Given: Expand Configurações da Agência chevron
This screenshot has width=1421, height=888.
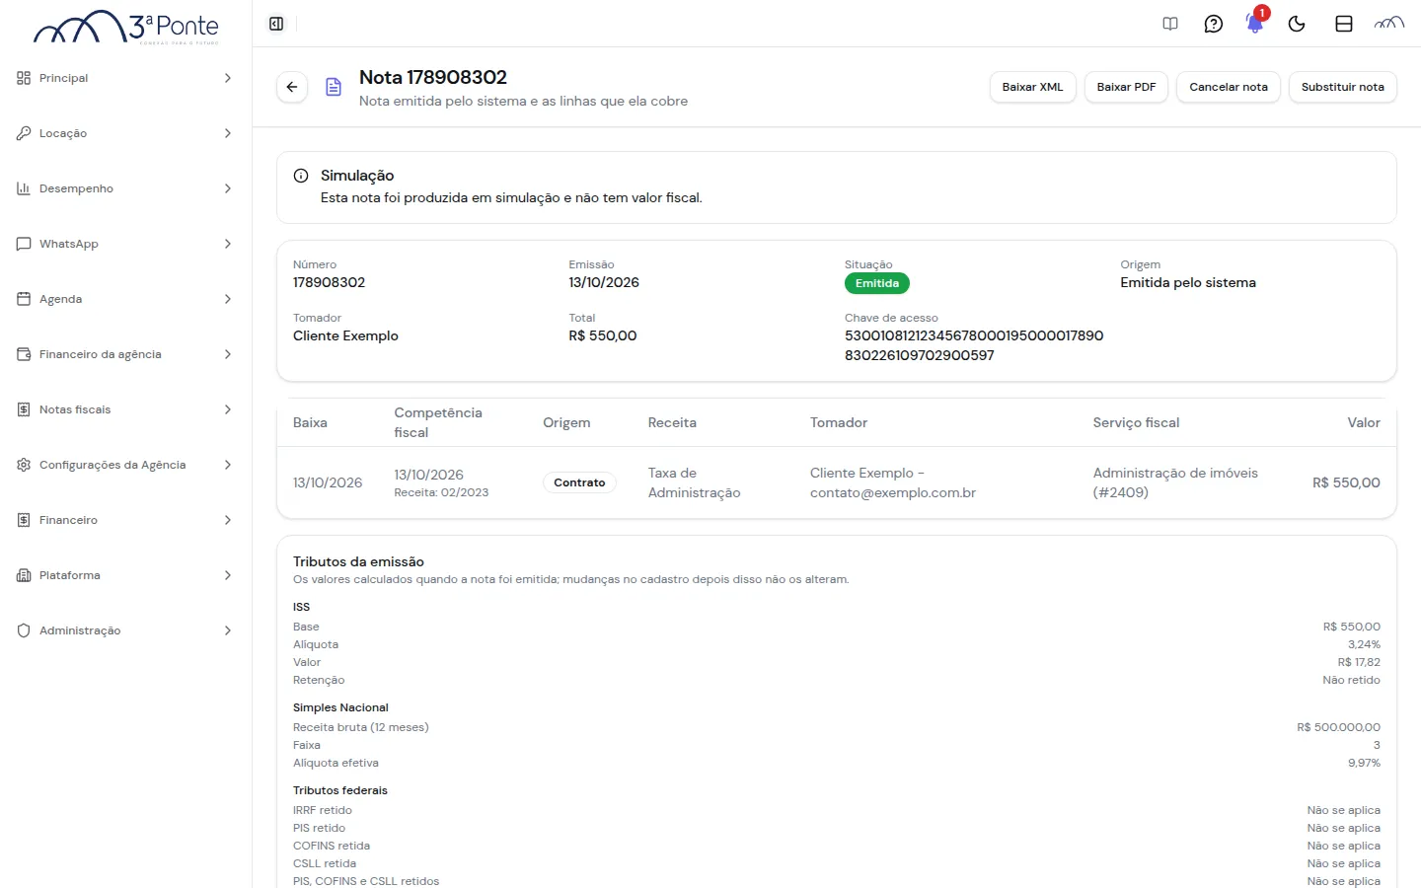Looking at the screenshot, I should [x=228, y=465].
